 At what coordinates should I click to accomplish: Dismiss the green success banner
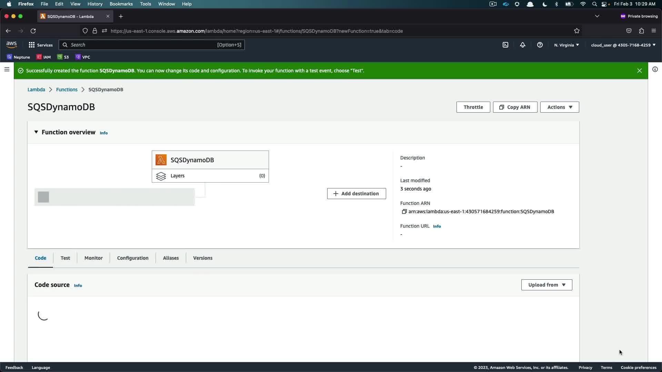(x=639, y=71)
